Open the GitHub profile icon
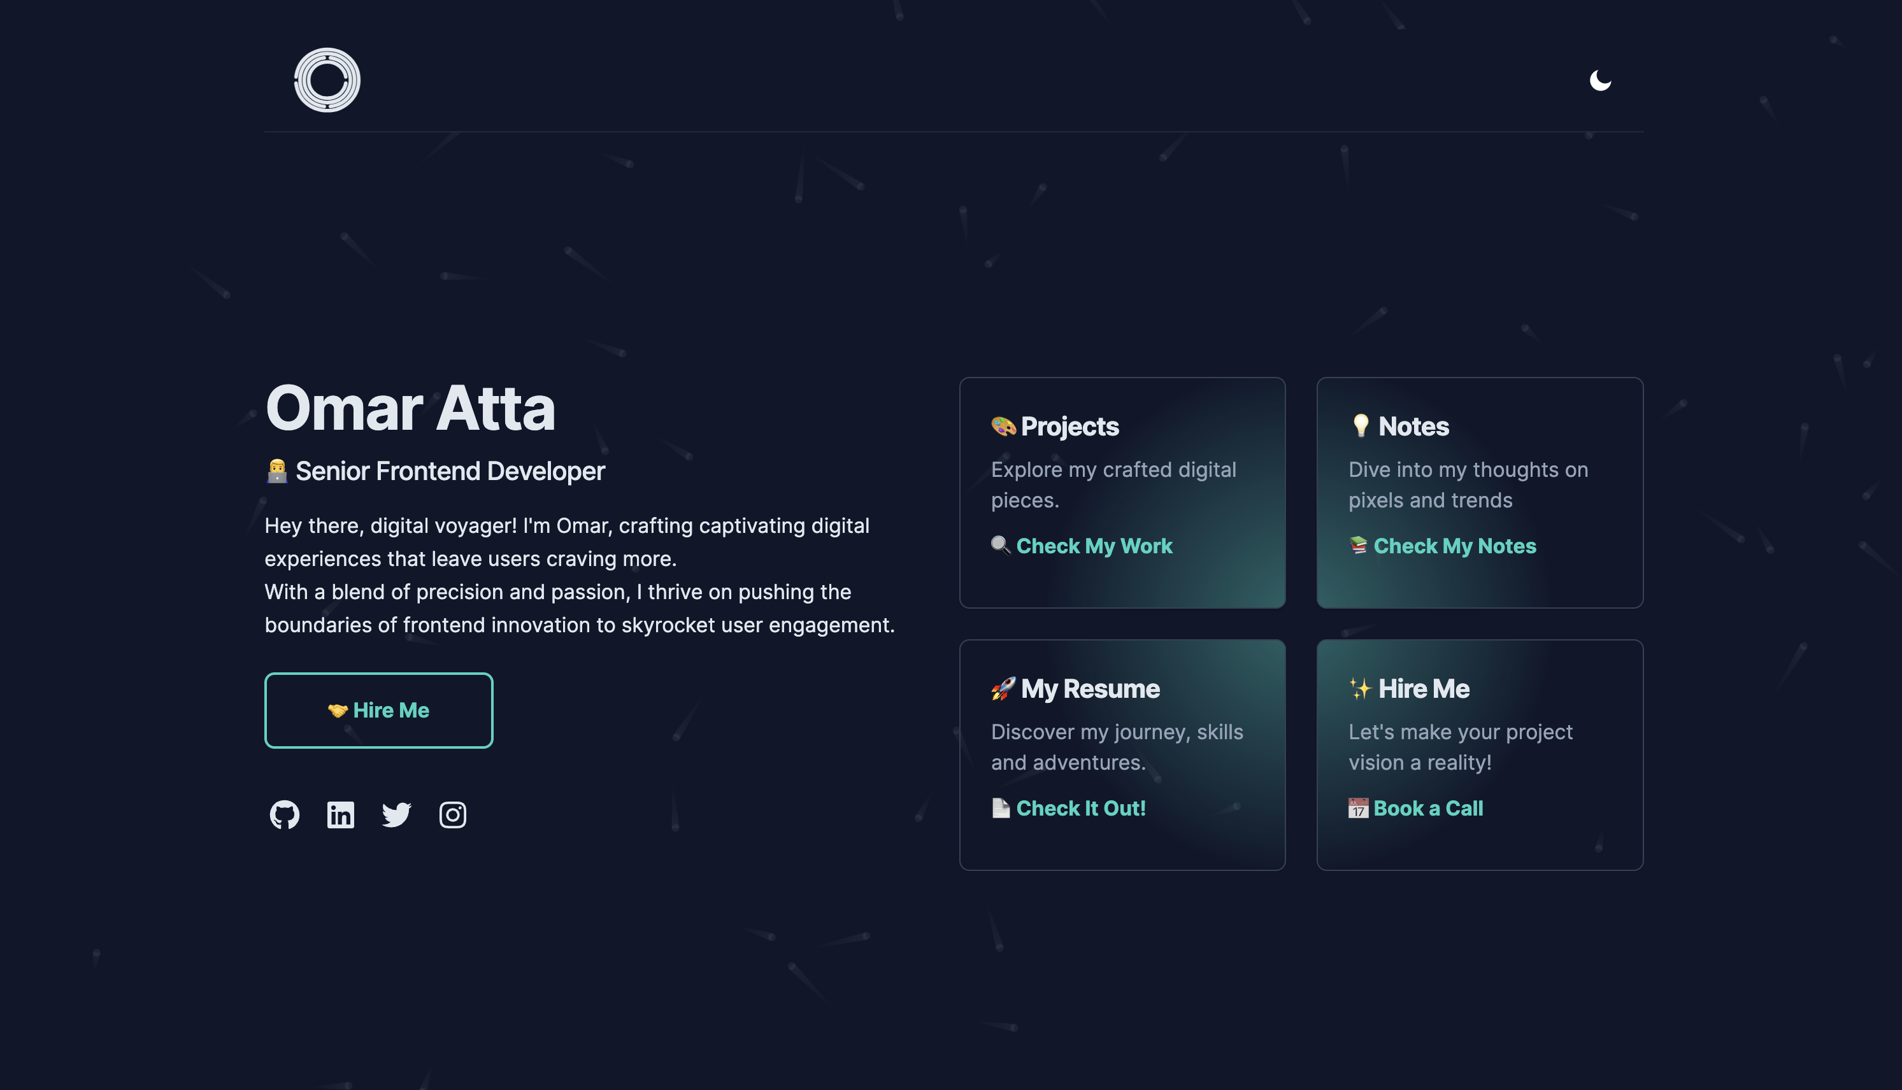Screen dimensions: 1902x1090 coord(285,814)
